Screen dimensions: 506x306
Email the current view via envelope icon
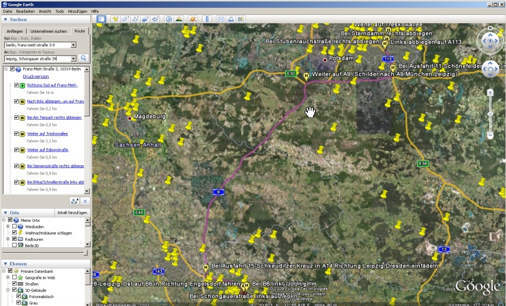[221, 19]
